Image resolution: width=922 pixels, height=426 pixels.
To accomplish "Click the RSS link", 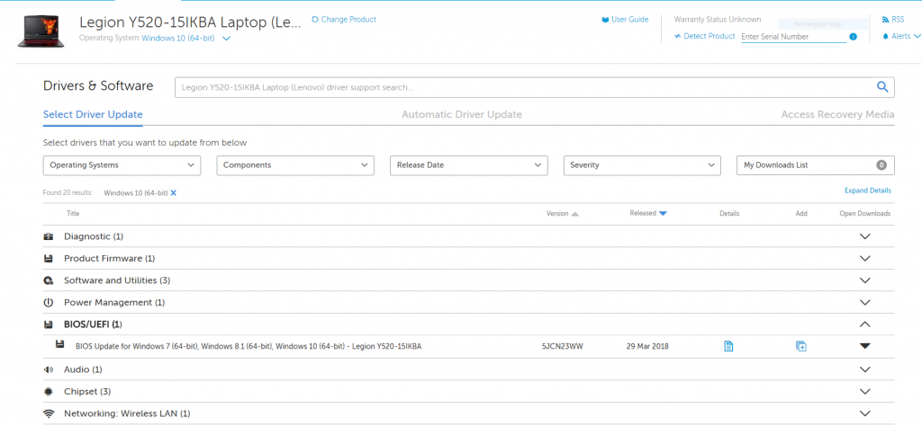I will 898,20.
